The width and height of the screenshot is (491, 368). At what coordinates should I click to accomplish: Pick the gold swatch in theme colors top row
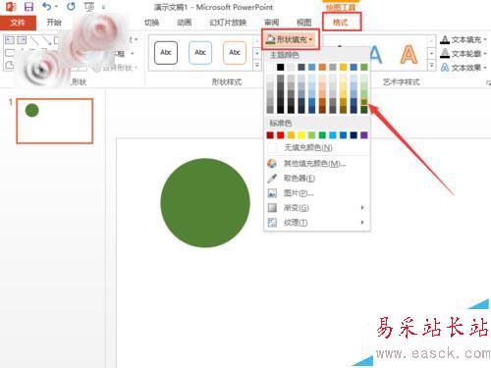pos(343,67)
